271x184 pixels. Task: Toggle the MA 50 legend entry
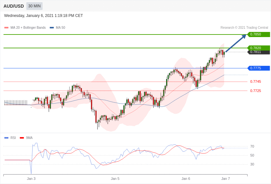[57, 27]
